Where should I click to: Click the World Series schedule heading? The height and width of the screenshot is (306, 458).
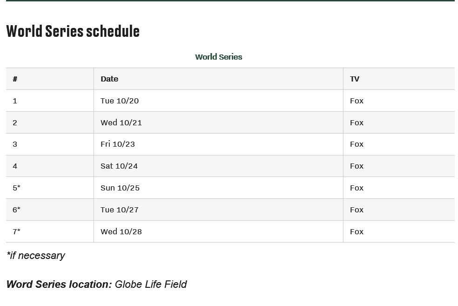[x=73, y=31]
